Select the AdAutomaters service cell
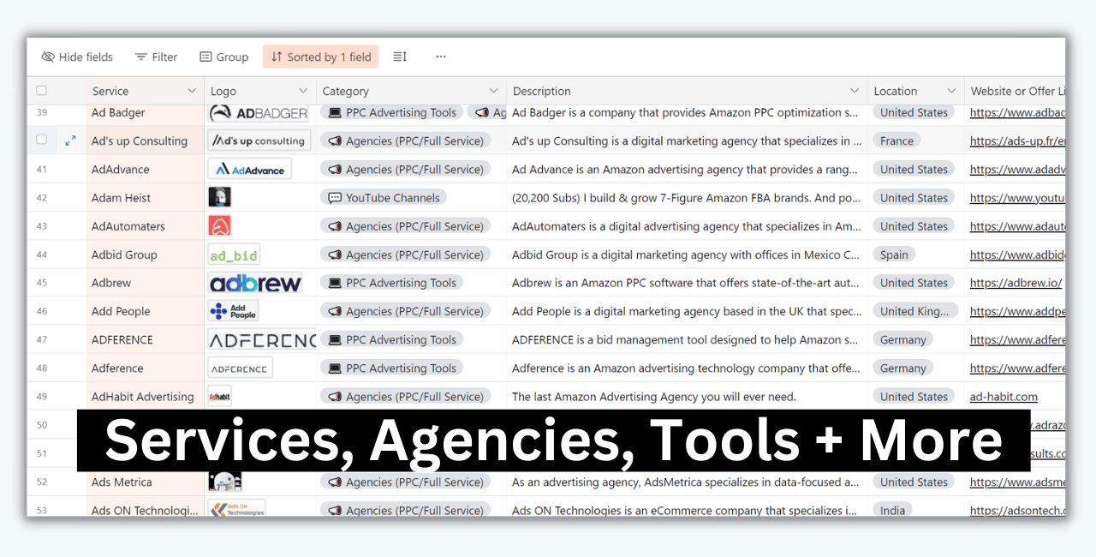 (146, 225)
